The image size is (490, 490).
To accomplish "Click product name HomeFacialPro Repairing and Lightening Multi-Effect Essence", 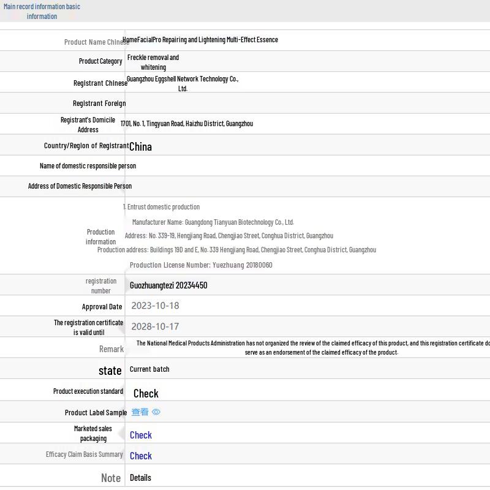I will point(200,40).
